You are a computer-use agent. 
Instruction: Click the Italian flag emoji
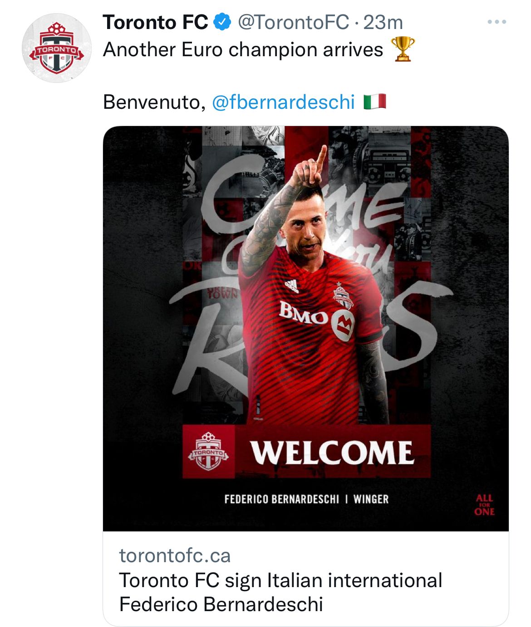point(375,102)
